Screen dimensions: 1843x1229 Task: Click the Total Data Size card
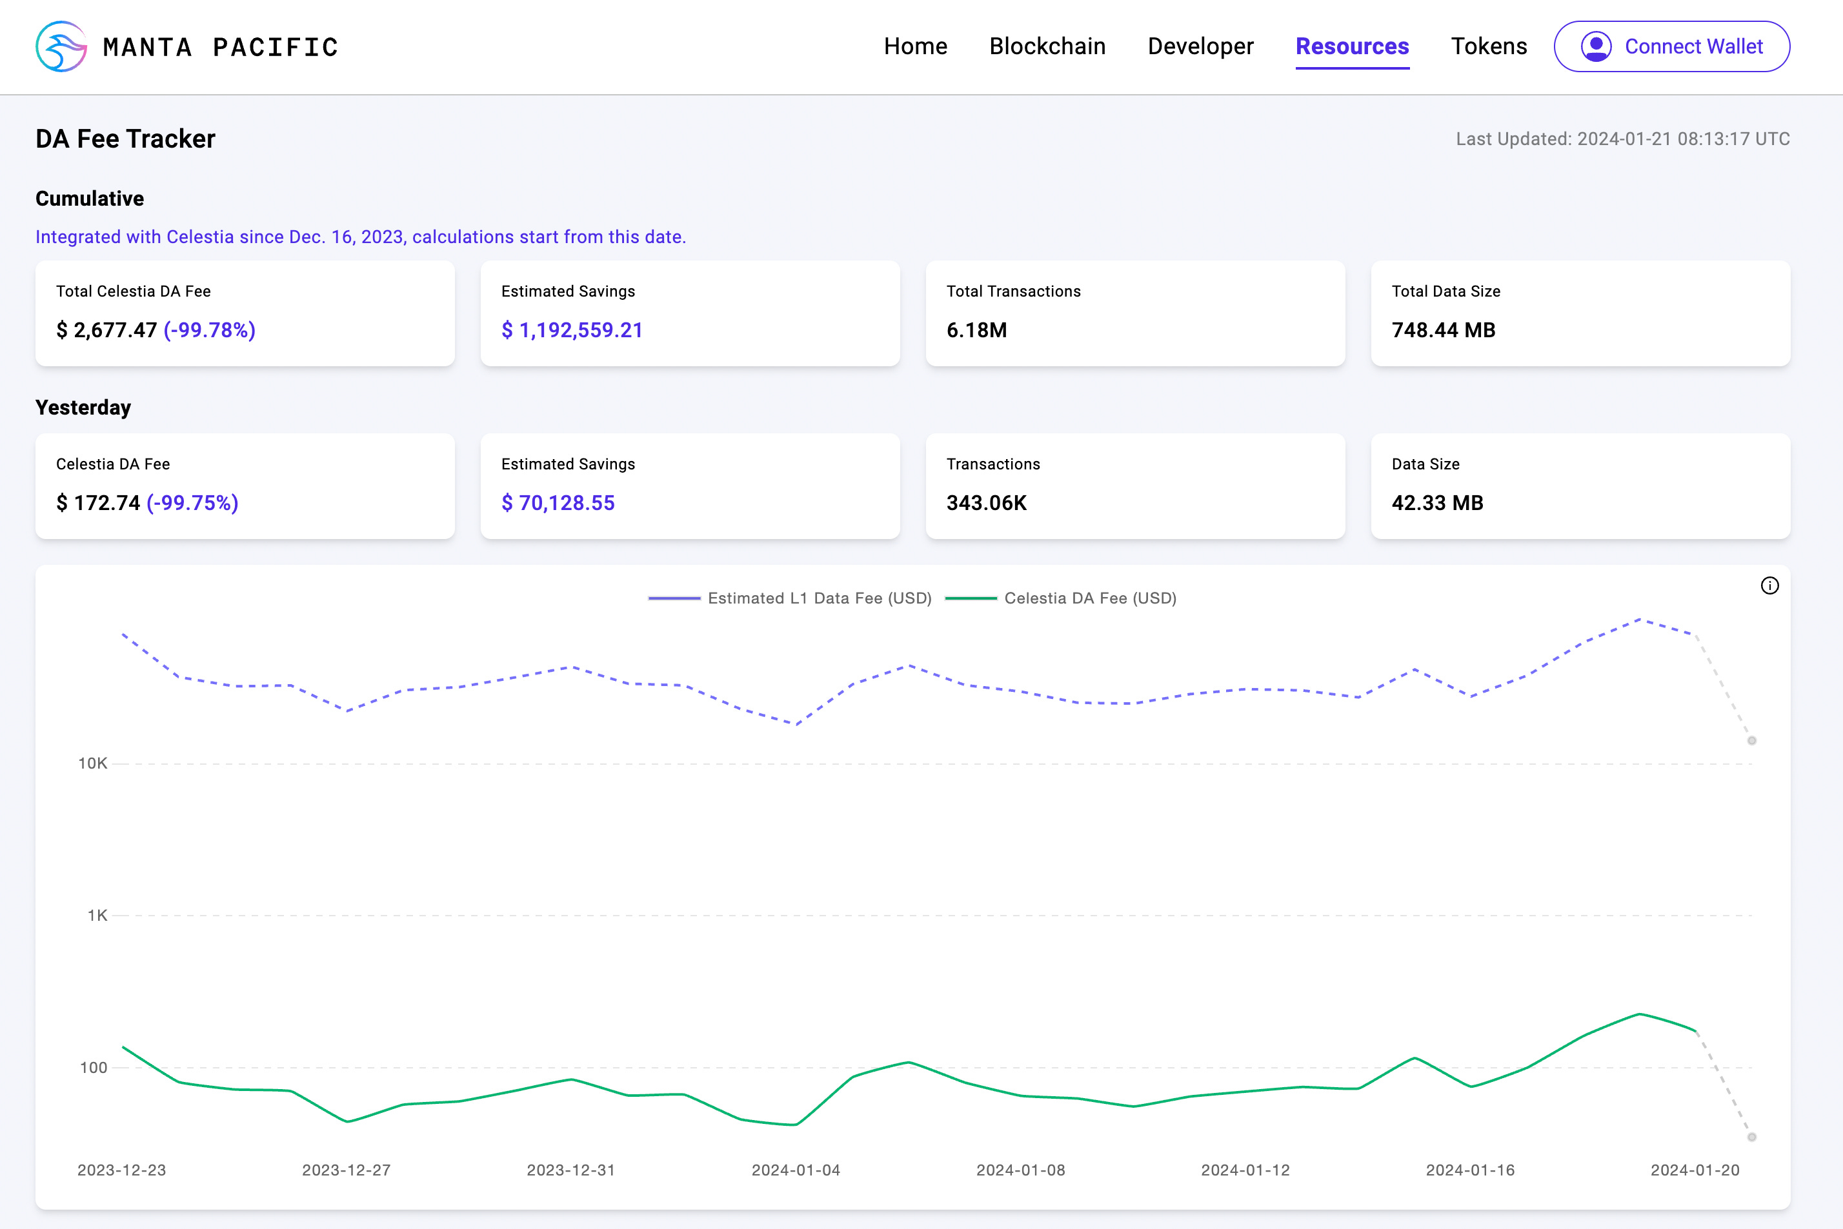coord(1580,313)
